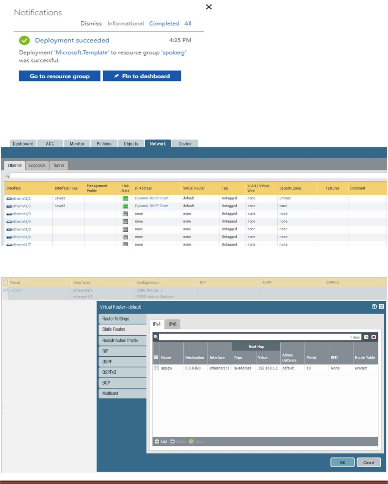388x484 pixels.
Task: Select the Network tab
Action: tap(158, 144)
